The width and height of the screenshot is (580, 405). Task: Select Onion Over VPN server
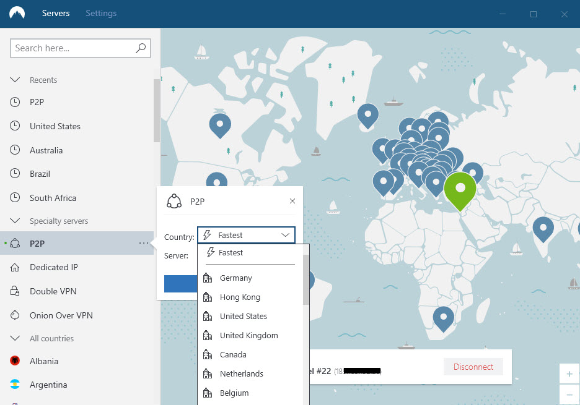point(77,315)
